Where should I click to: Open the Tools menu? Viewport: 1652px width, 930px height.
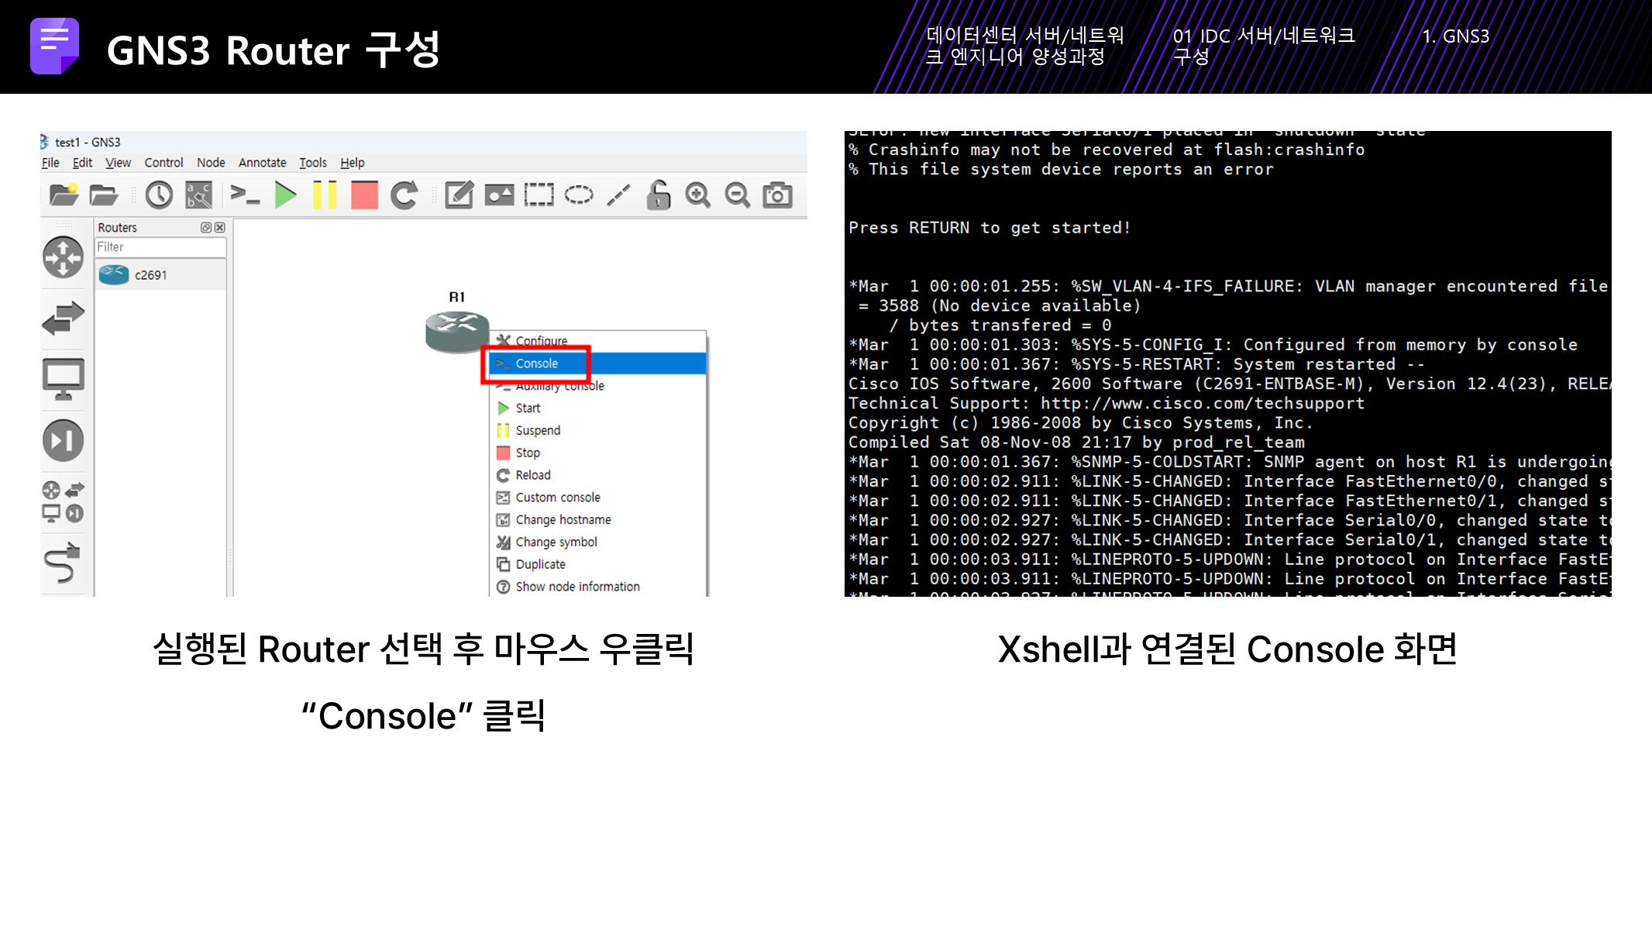coord(313,163)
